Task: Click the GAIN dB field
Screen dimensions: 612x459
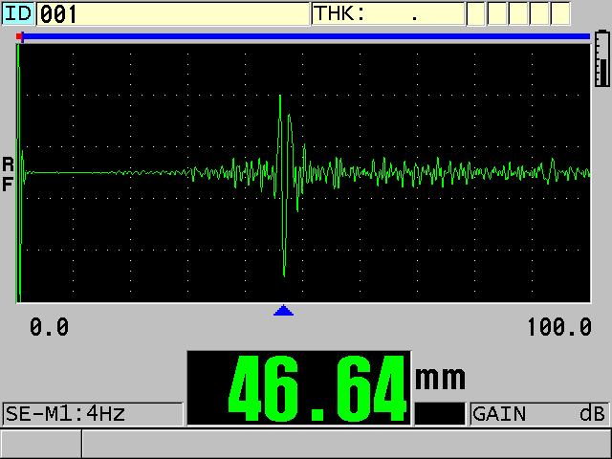Action: point(539,414)
